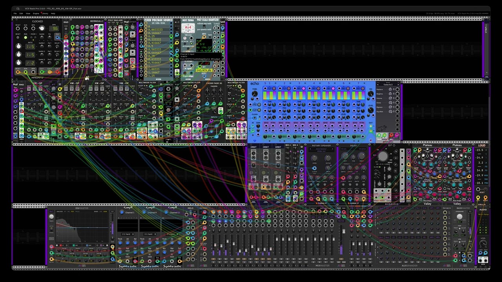The width and height of the screenshot is (502, 282).
Task: Toggle FLP on Echo tap 2
Action: pos(289,89)
